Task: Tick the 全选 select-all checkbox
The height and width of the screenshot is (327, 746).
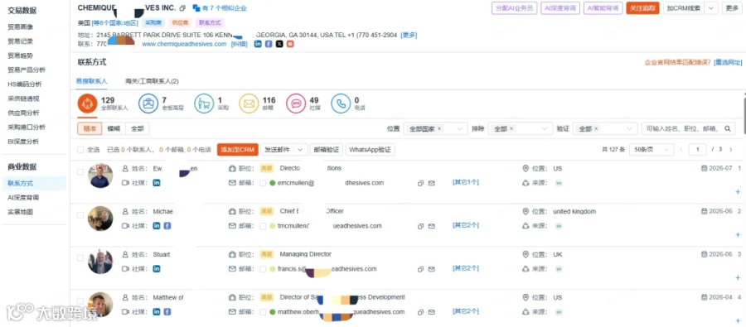Action: pos(80,150)
